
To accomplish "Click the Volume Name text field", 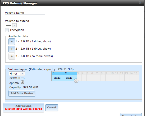I will tap(25, 17).
